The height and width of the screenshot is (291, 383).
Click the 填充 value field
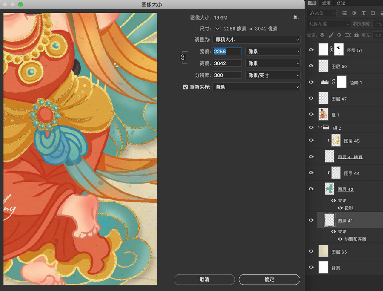pyautogui.click(x=378, y=35)
